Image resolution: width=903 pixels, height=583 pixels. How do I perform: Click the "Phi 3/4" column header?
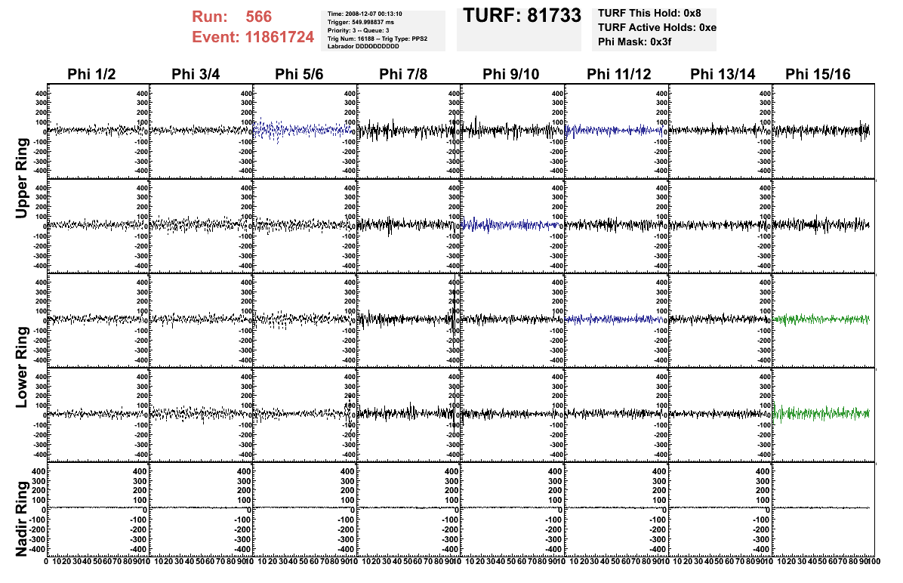(196, 74)
